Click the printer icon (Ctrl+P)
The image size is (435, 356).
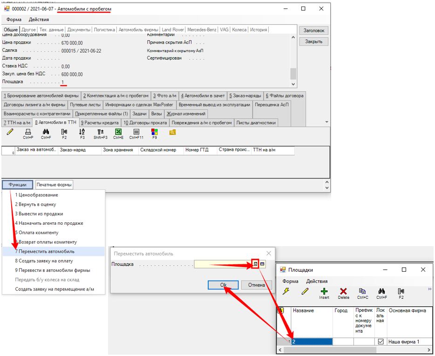click(28, 132)
